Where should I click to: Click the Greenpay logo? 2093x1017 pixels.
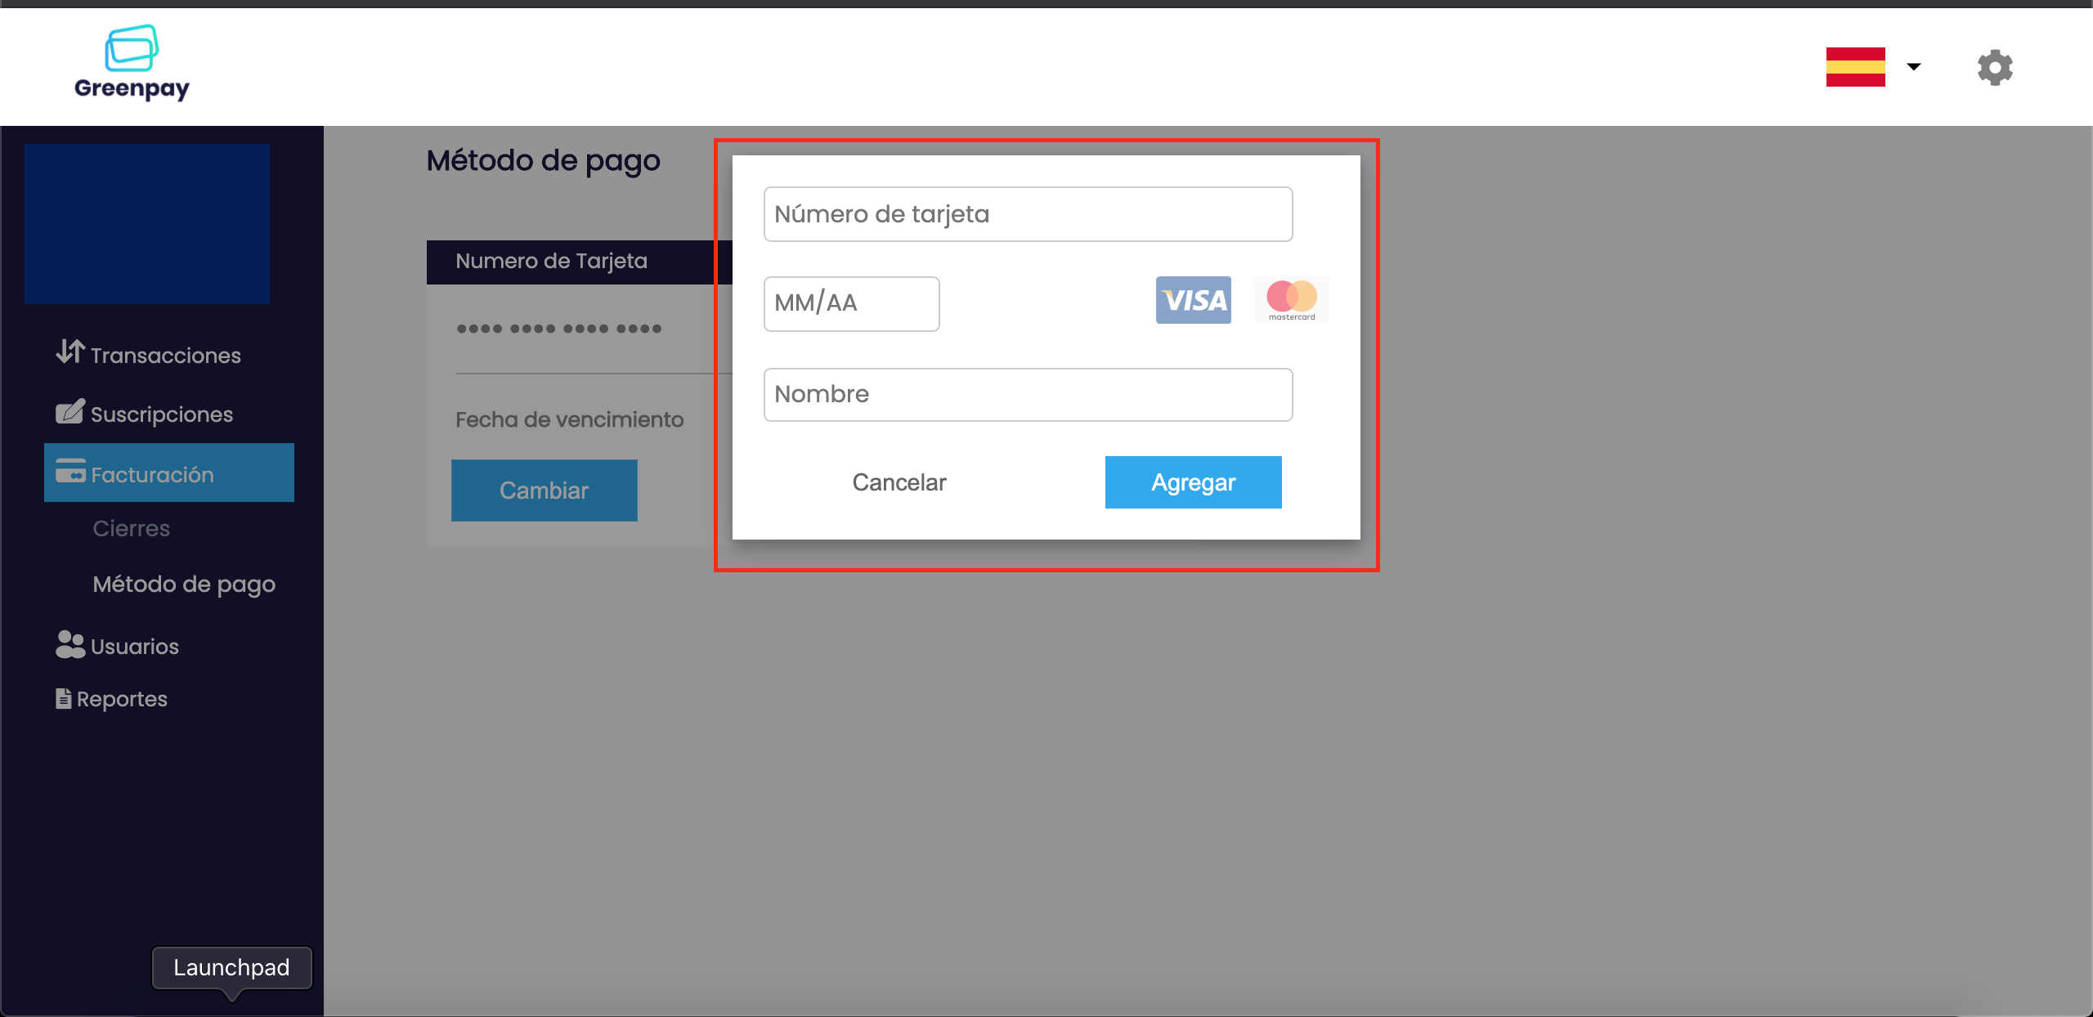click(132, 63)
